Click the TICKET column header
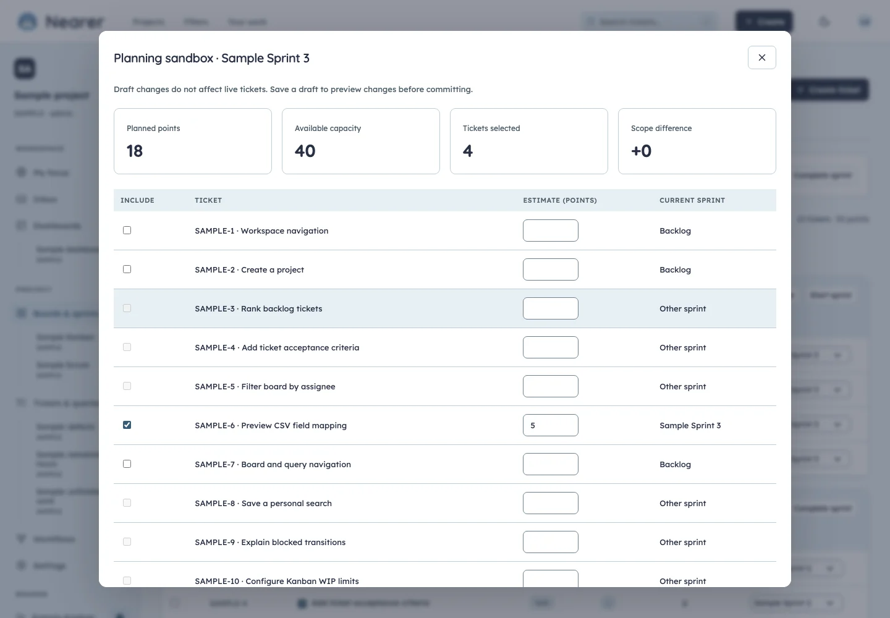This screenshot has height=618, width=890. coord(208,200)
